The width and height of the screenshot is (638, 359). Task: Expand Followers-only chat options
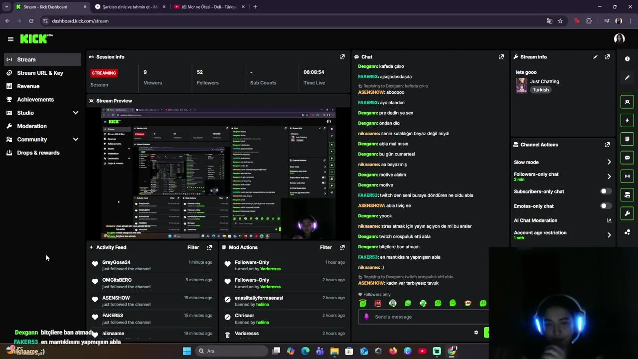tap(609, 177)
